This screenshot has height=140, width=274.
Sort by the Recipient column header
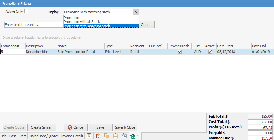139,46
